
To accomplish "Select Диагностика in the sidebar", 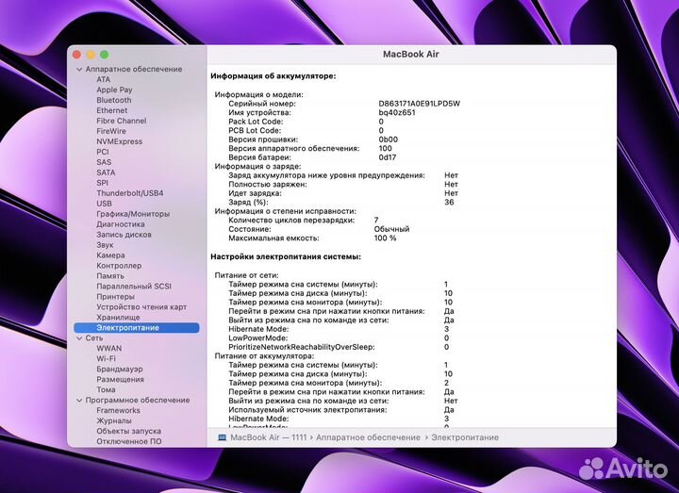I will click(x=121, y=224).
